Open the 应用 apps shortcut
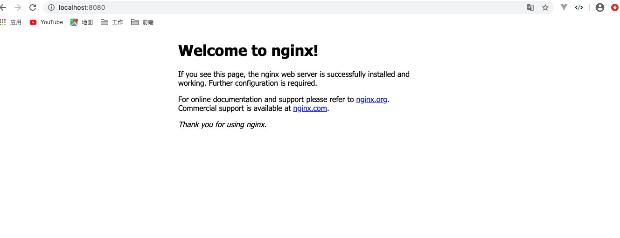620x238 pixels. (11, 22)
